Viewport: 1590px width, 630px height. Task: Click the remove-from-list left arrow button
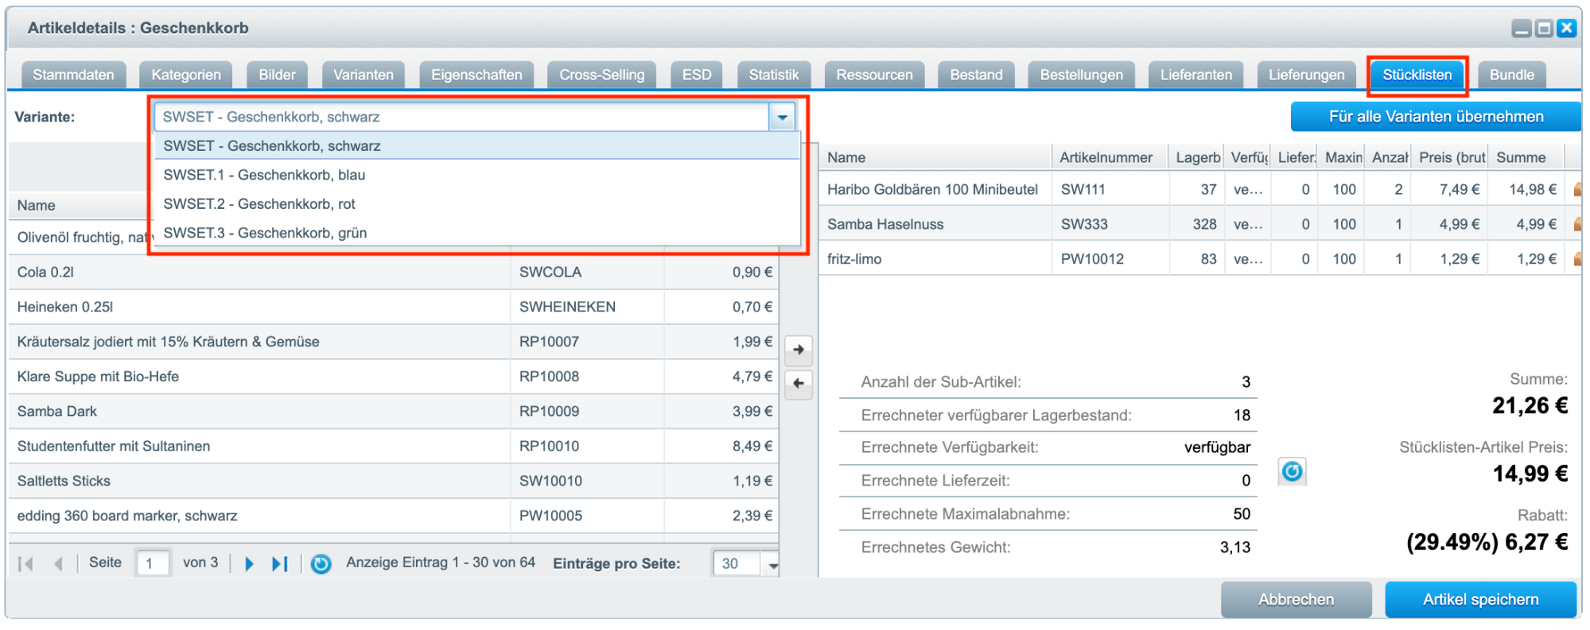[x=799, y=384]
